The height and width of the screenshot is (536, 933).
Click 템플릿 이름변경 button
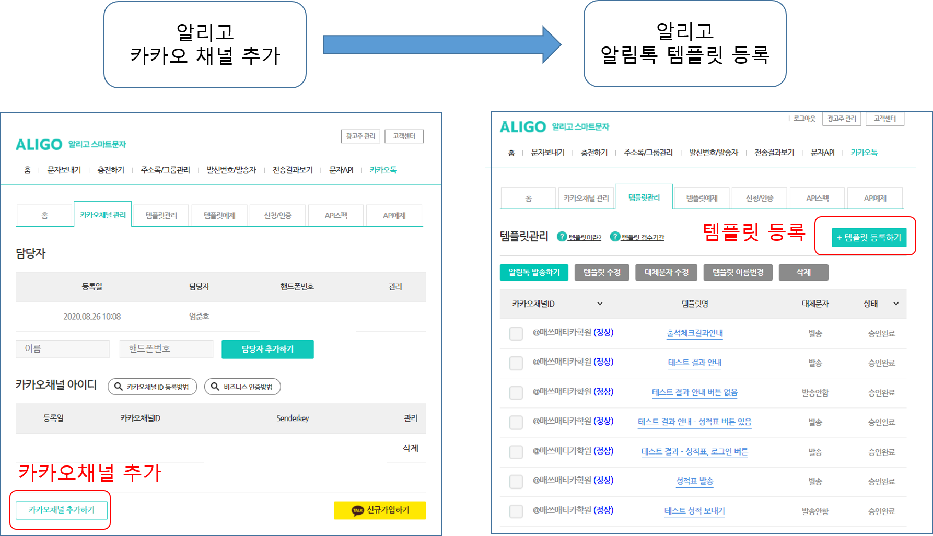[738, 272]
